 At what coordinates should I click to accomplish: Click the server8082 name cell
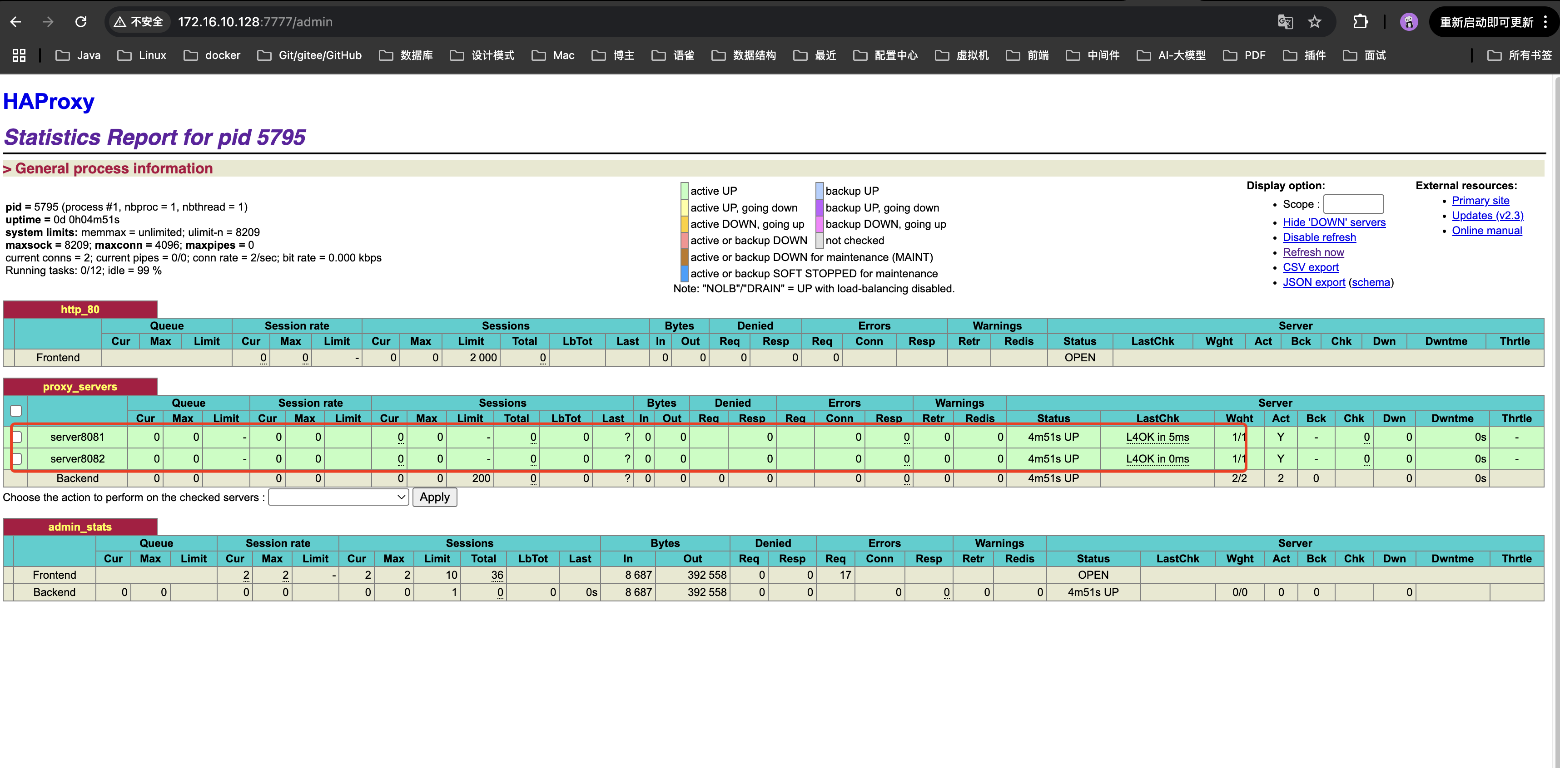[78, 458]
